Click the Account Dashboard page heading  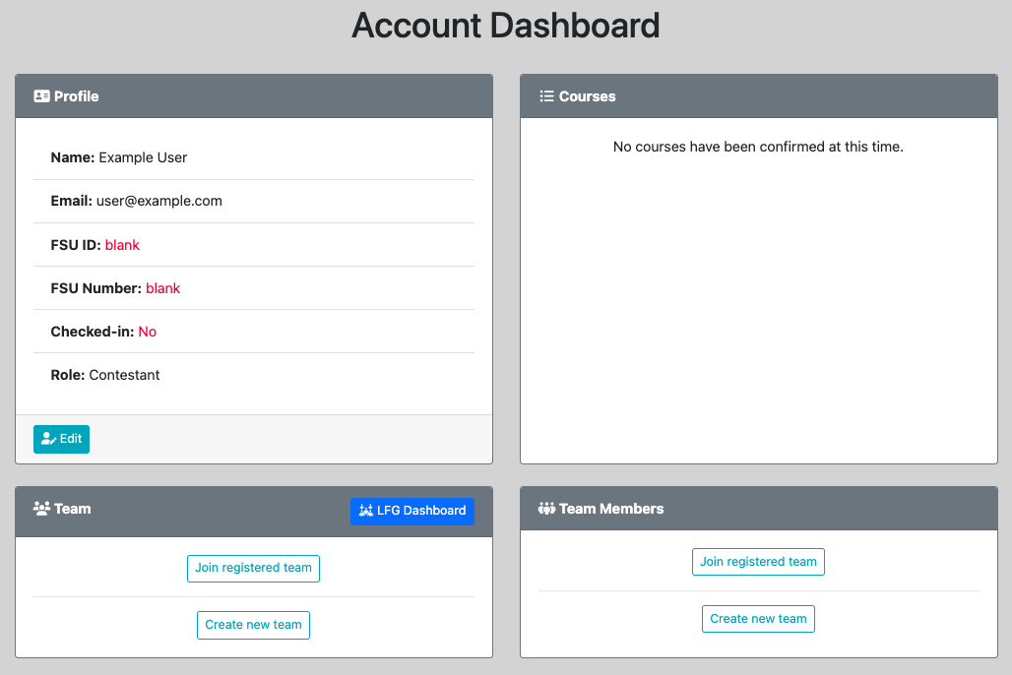tap(506, 26)
